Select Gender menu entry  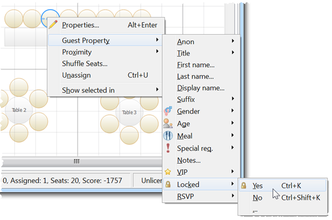[x=201, y=111]
